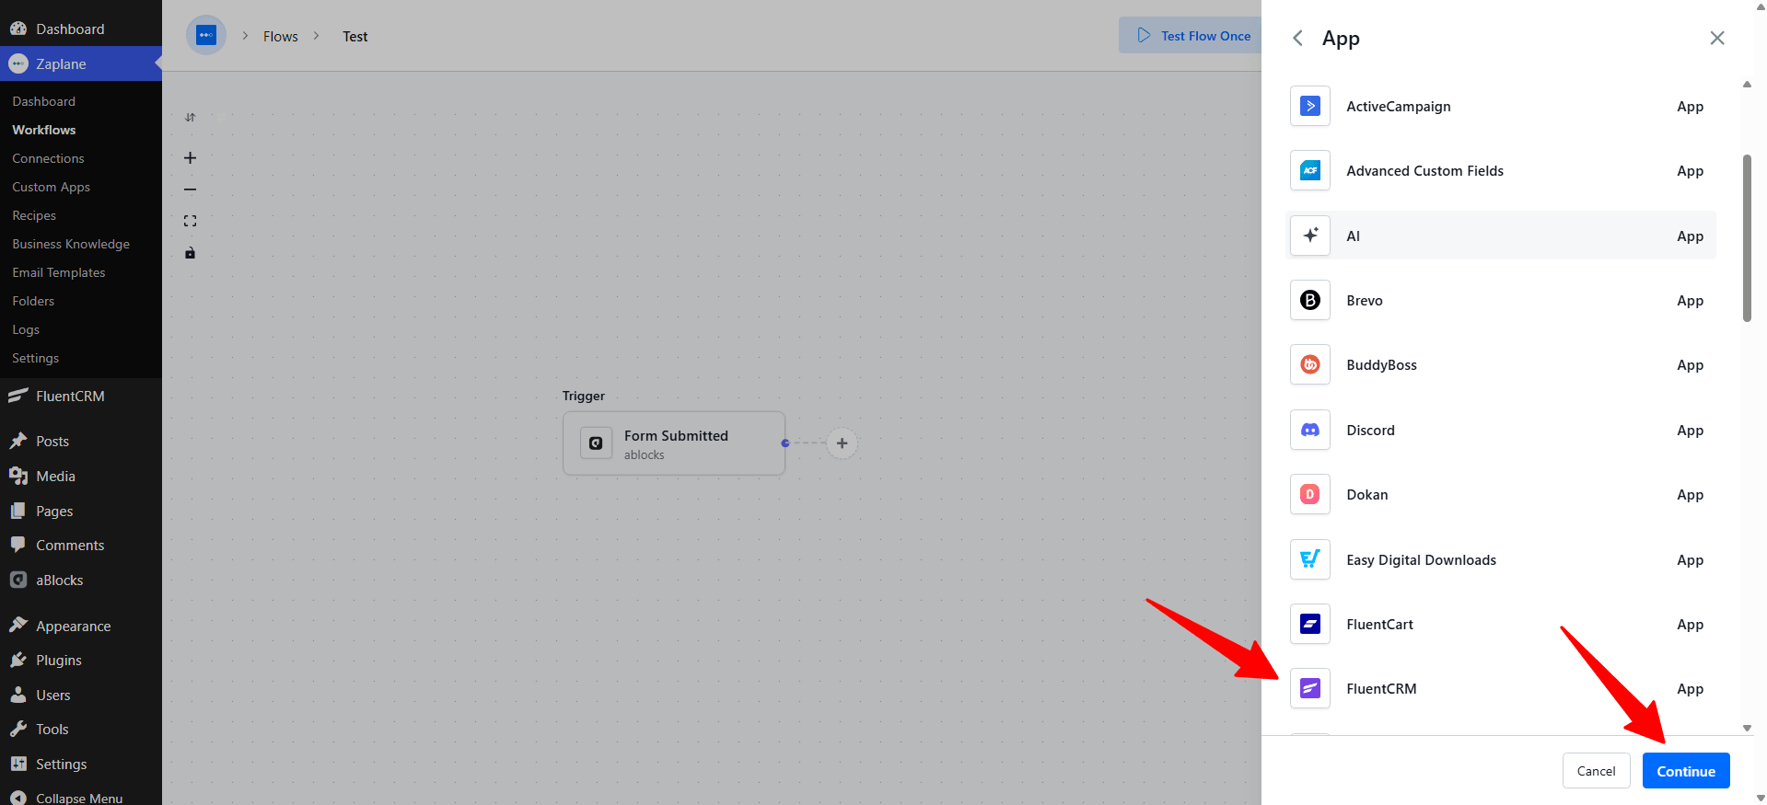Open the Connections submenu item
Viewport: 1767px width, 805px height.
point(48,158)
